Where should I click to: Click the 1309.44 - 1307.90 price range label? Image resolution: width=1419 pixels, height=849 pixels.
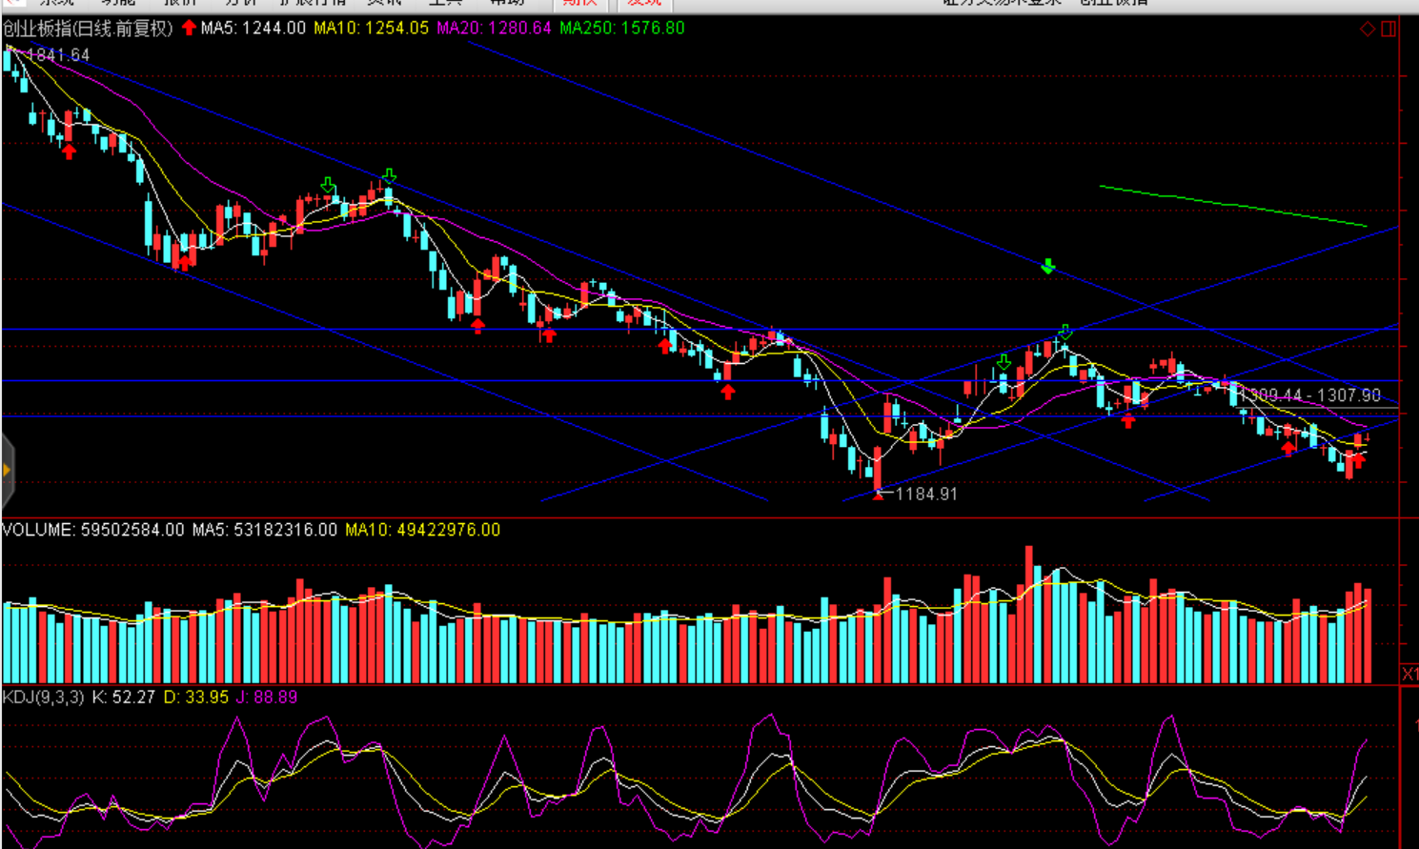[x=1313, y=394]
